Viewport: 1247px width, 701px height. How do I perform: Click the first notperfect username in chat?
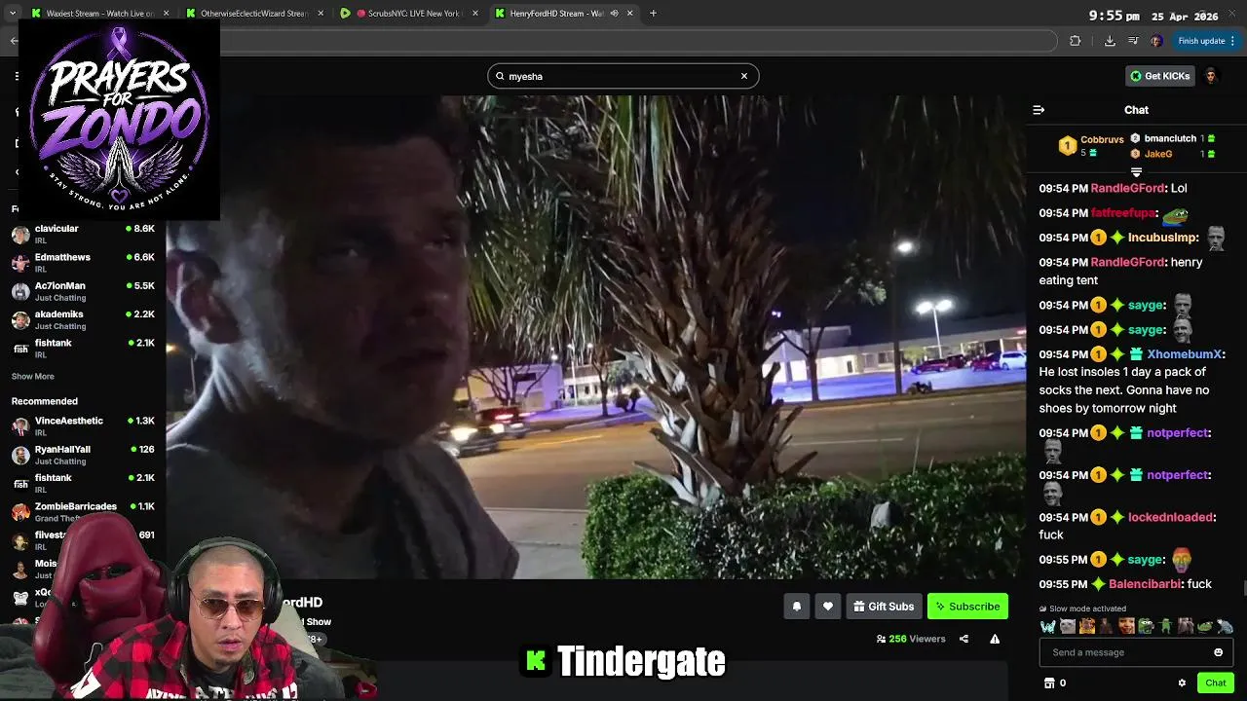pos(1178,432)
